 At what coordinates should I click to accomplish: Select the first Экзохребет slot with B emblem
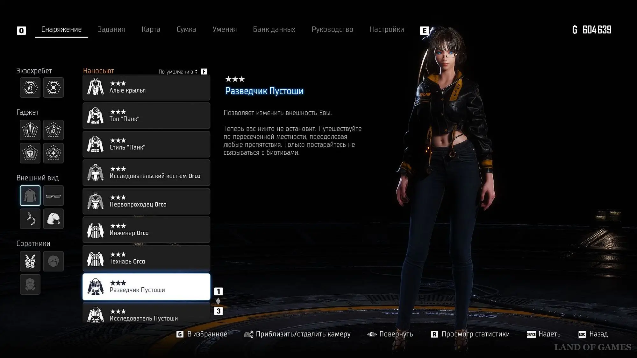[30, 88]
